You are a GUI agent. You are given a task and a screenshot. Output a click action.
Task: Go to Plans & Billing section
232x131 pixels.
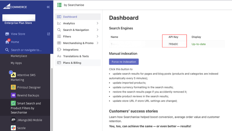(72, 63)
